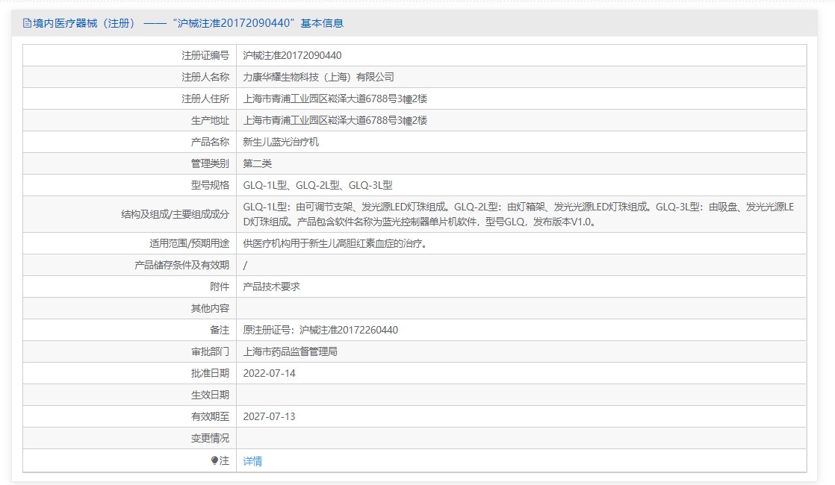Image resolution: width=835 pixels, height=485 pixels.
Task: Click the 审批部门 label
Action: (210, 351)
